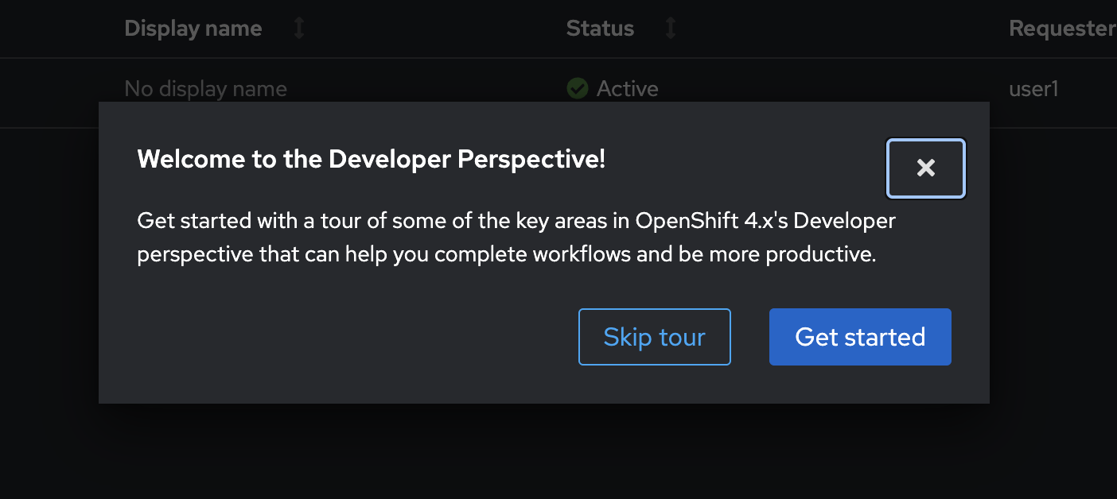Click the word Perspective! in the dialog title
Screen dimensions: 1117x499
click(531, 159)
